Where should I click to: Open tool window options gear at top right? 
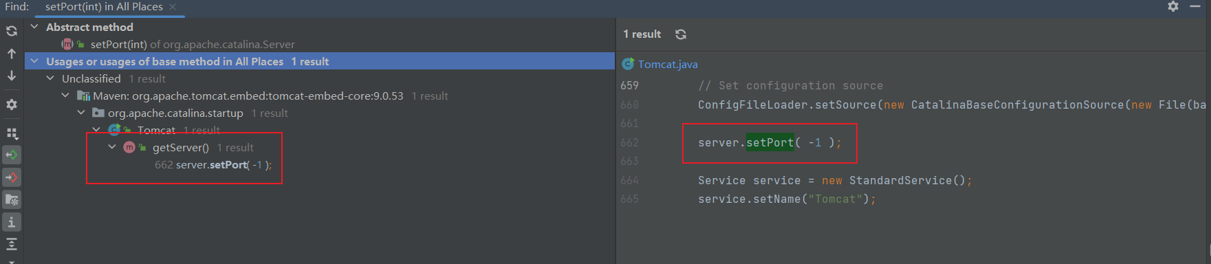click(1173, 6)
